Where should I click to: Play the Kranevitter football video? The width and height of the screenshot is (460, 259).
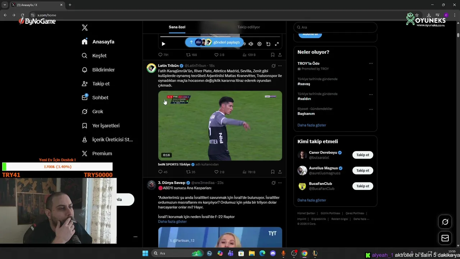tap(220, 126)
